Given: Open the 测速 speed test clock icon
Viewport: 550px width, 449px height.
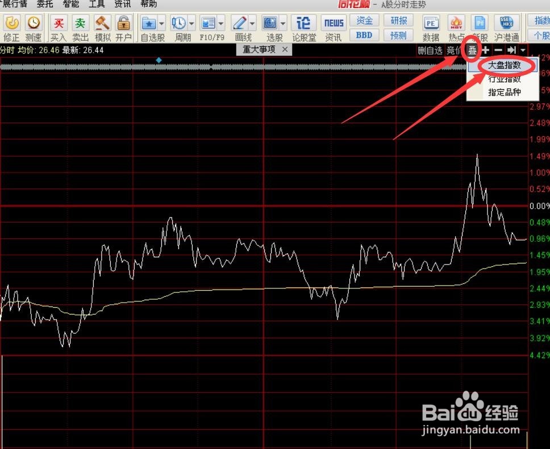Looking at the screenshot, I should (34, 23).
